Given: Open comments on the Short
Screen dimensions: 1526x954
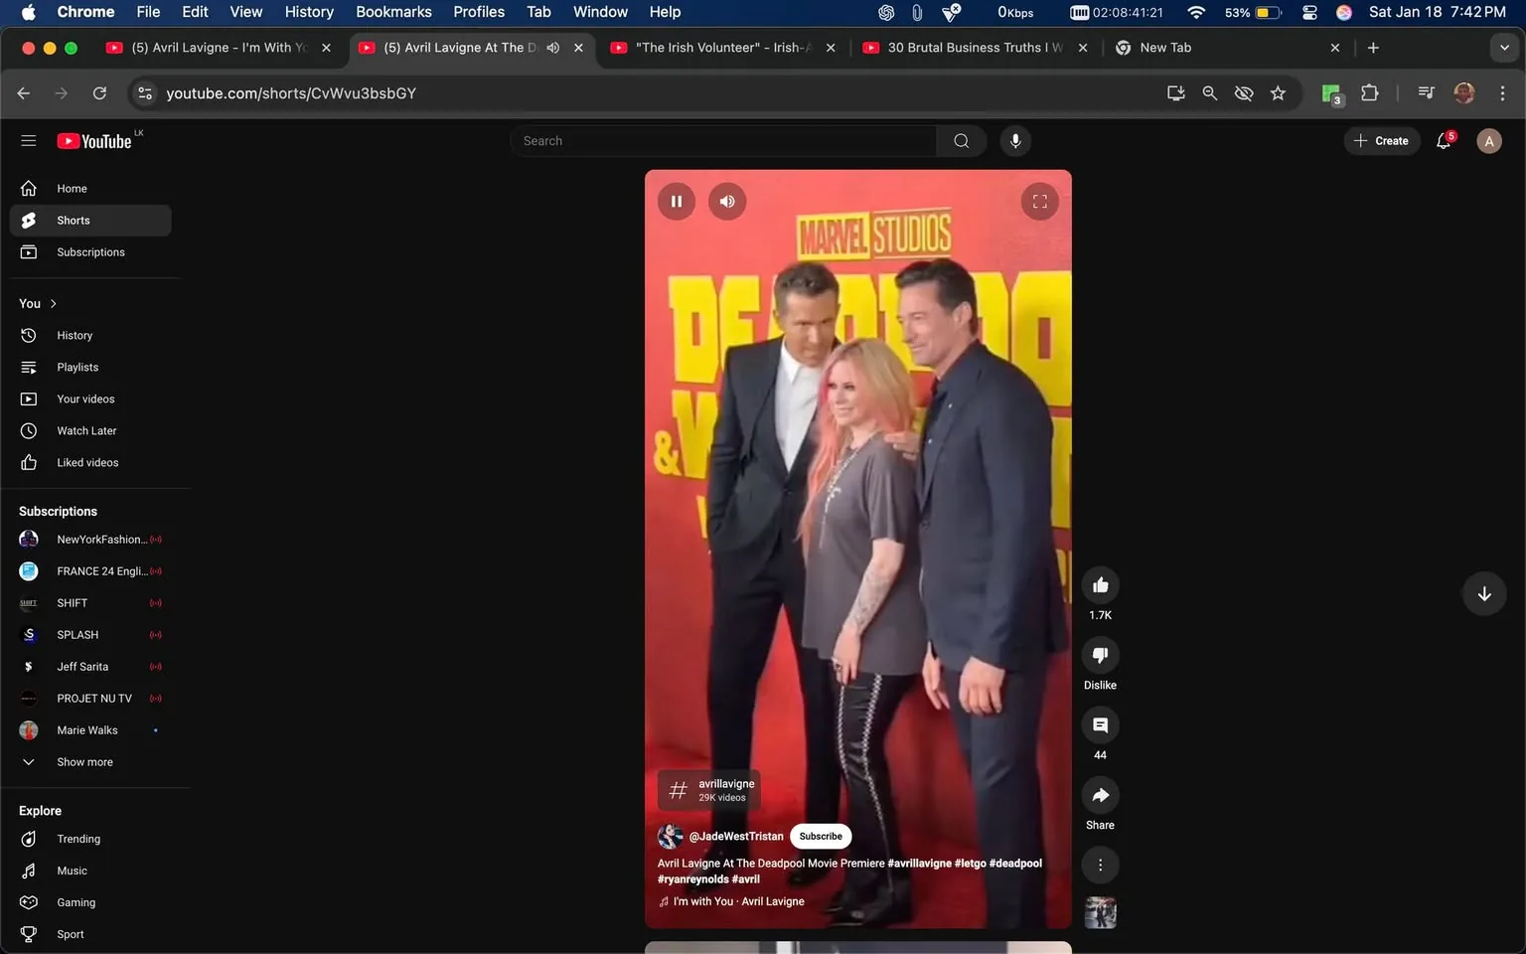Looking at the screenshot, I should (1100, 725).
